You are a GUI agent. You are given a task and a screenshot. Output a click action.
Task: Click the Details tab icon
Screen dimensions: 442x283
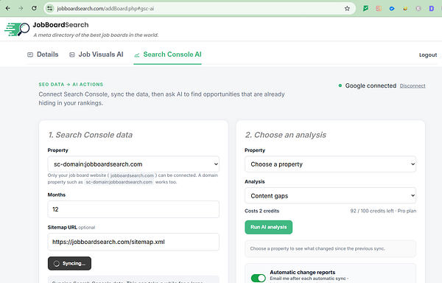pyautogui.click(x=30, y=55)
